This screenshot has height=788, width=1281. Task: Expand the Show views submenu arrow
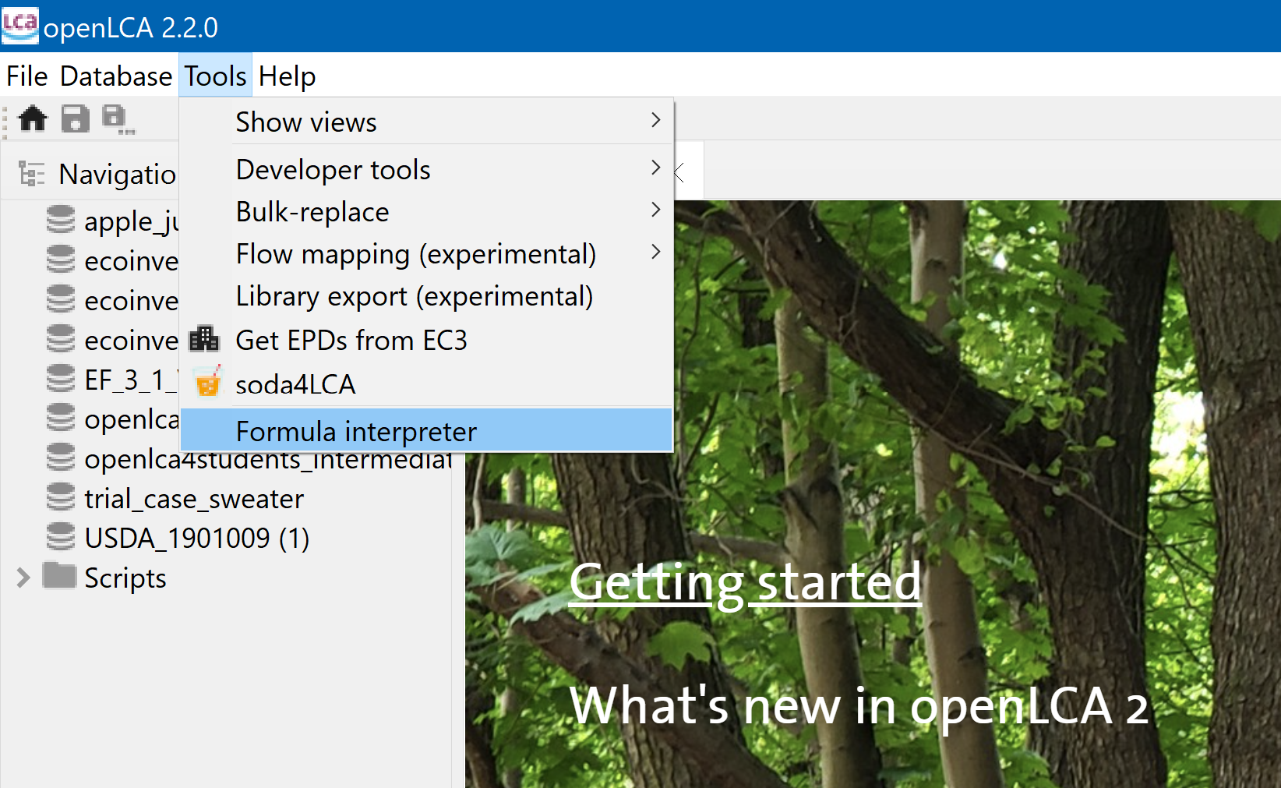655,120
